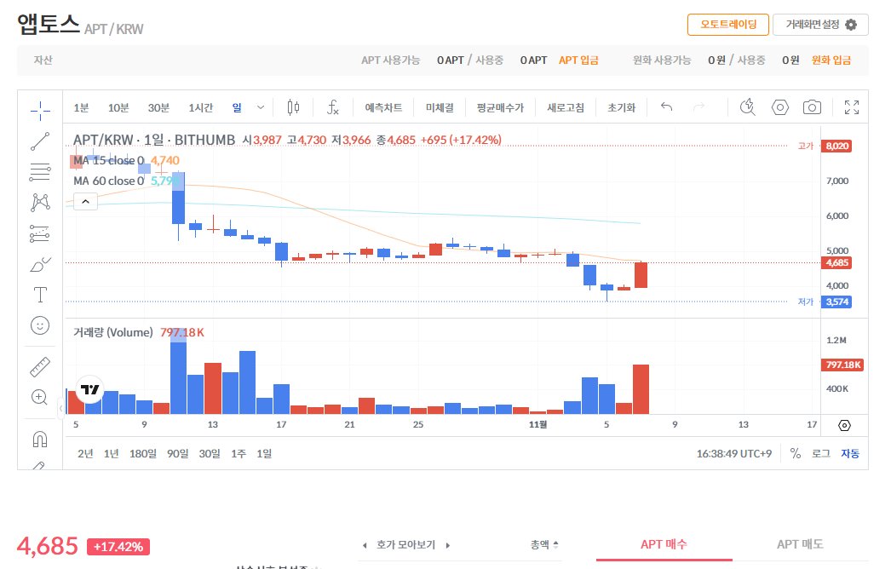Switch to the APT 매도 tab
The height and width of the screenshot is (569, 891).
pos(800,544)
